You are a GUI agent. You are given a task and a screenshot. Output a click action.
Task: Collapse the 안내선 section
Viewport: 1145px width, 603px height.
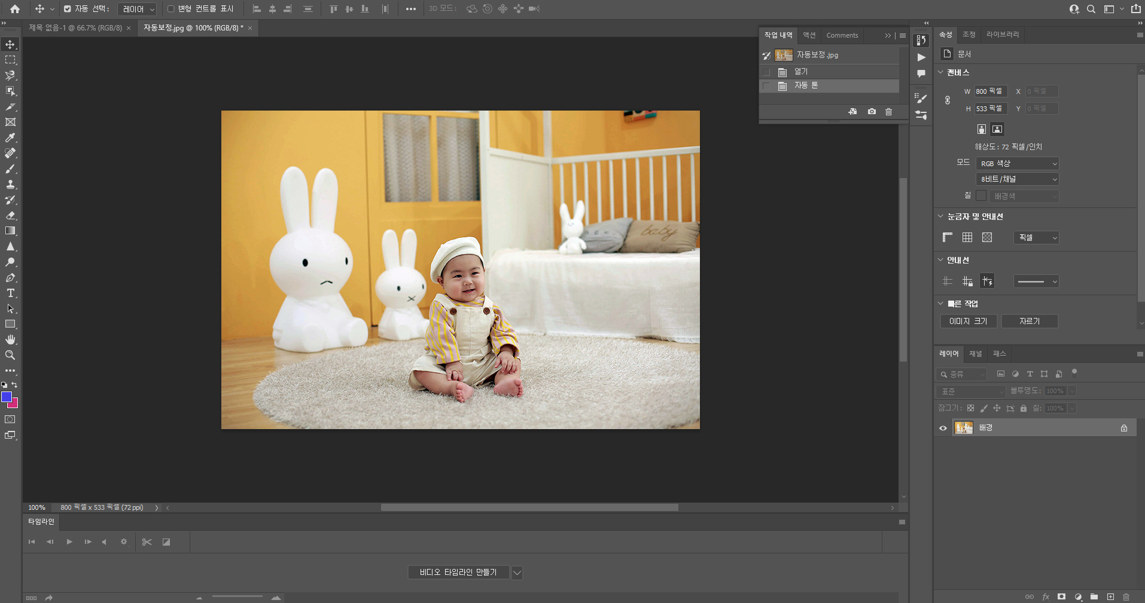tap(940, 260)
